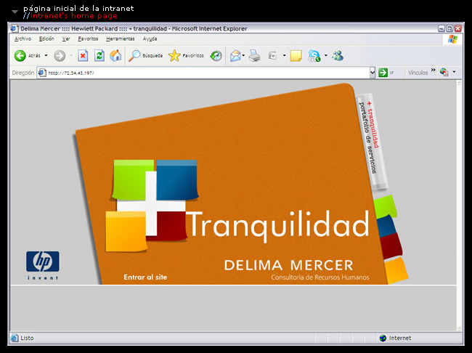Go to the Home page icon

coord(115,55)
